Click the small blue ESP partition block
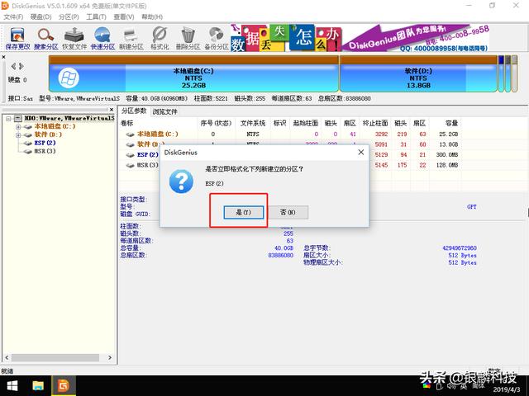Image resolution: width=529 pixels, height=396 pixels. click(501, 74)
